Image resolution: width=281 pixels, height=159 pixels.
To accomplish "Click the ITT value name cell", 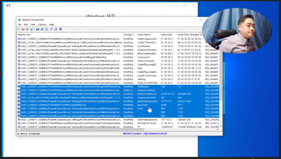I will pyautogui.click(x=139, y=127).
